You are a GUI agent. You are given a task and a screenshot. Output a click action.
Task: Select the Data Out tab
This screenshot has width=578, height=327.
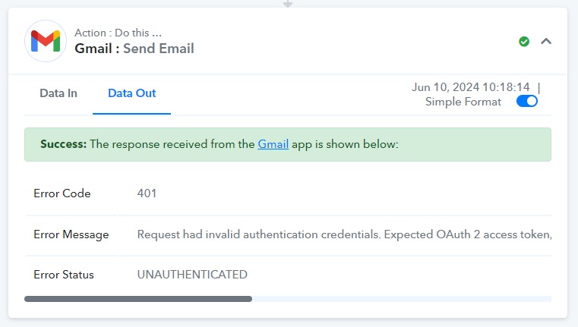[x=131, y=93]
